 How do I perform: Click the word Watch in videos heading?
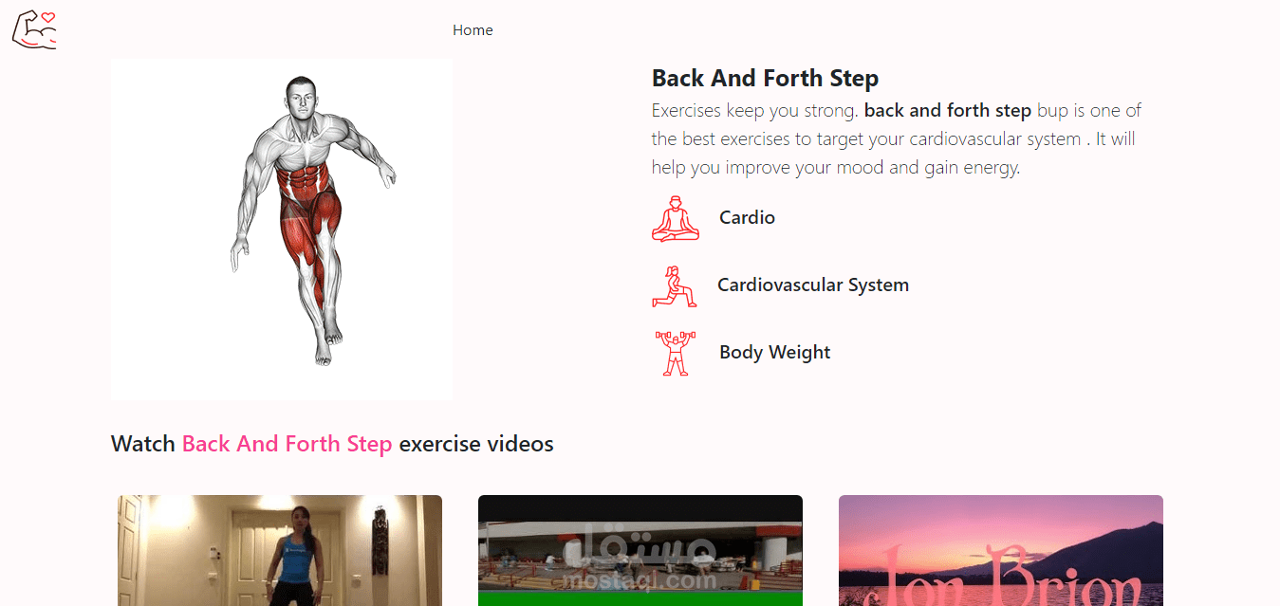pyautogui.click(x=142, y=444)
